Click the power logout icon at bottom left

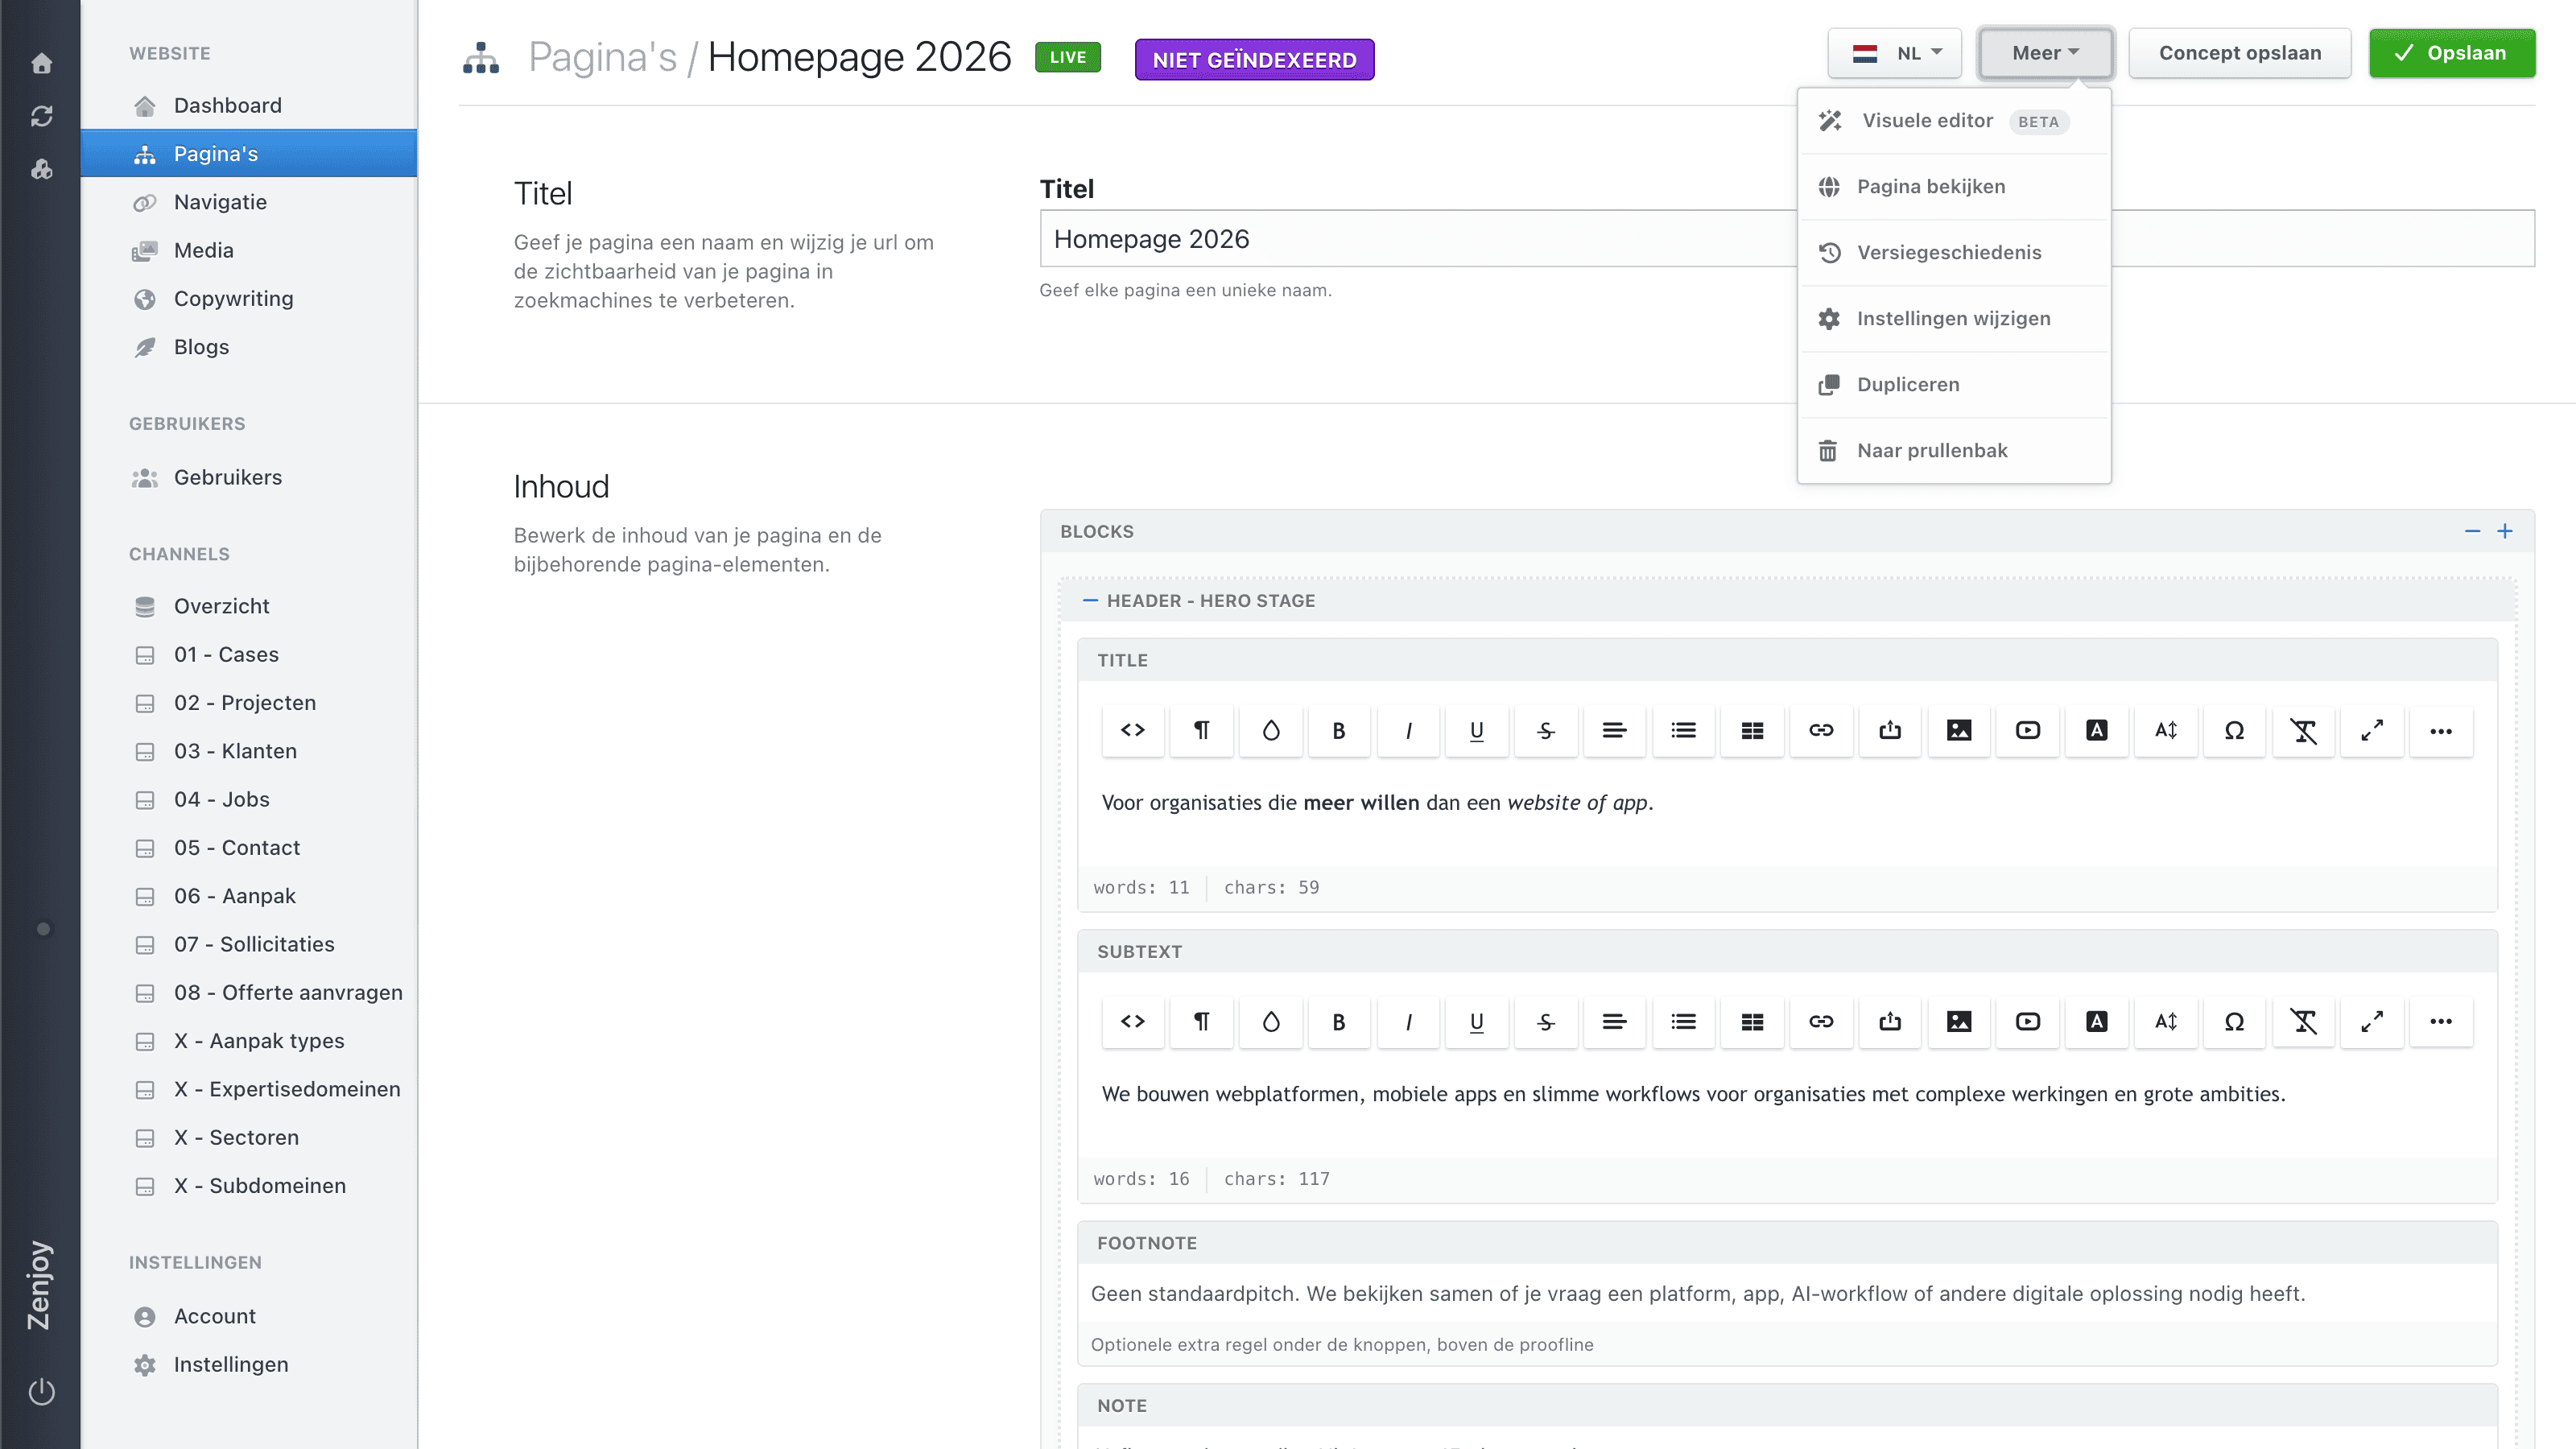(x=41, y=1391)
